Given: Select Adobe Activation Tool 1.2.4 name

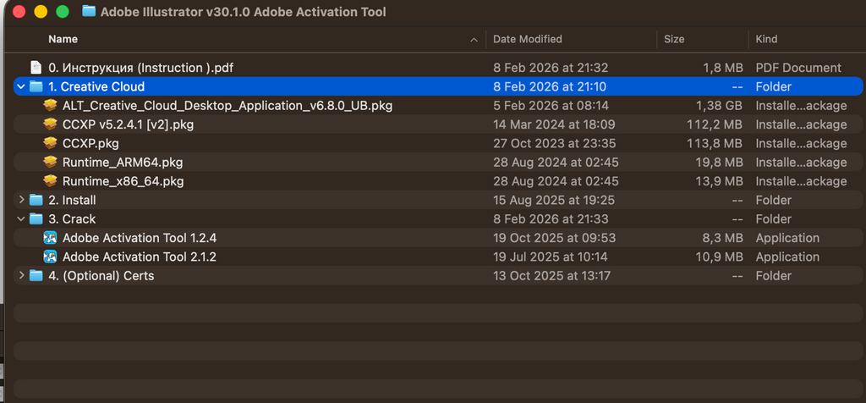Looking at the screenshot, I should (140, 238).
